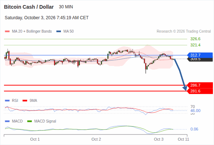Click the dark 309.5 current price tag

point(200,59)
